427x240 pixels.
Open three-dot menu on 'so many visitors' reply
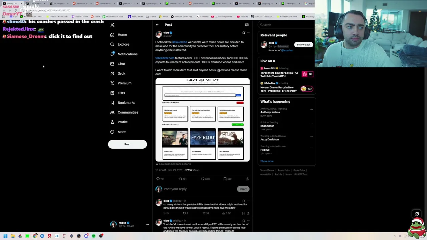(x=248, y=201)
